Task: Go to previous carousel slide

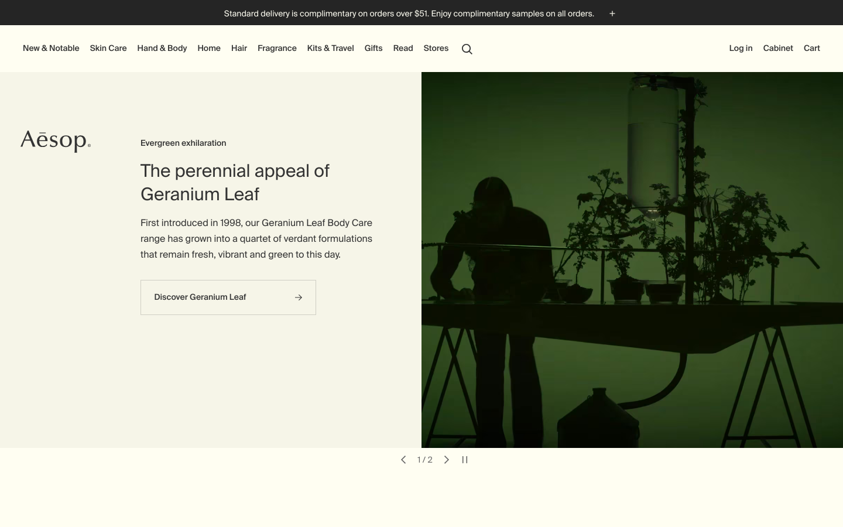Action: point(403,460)
